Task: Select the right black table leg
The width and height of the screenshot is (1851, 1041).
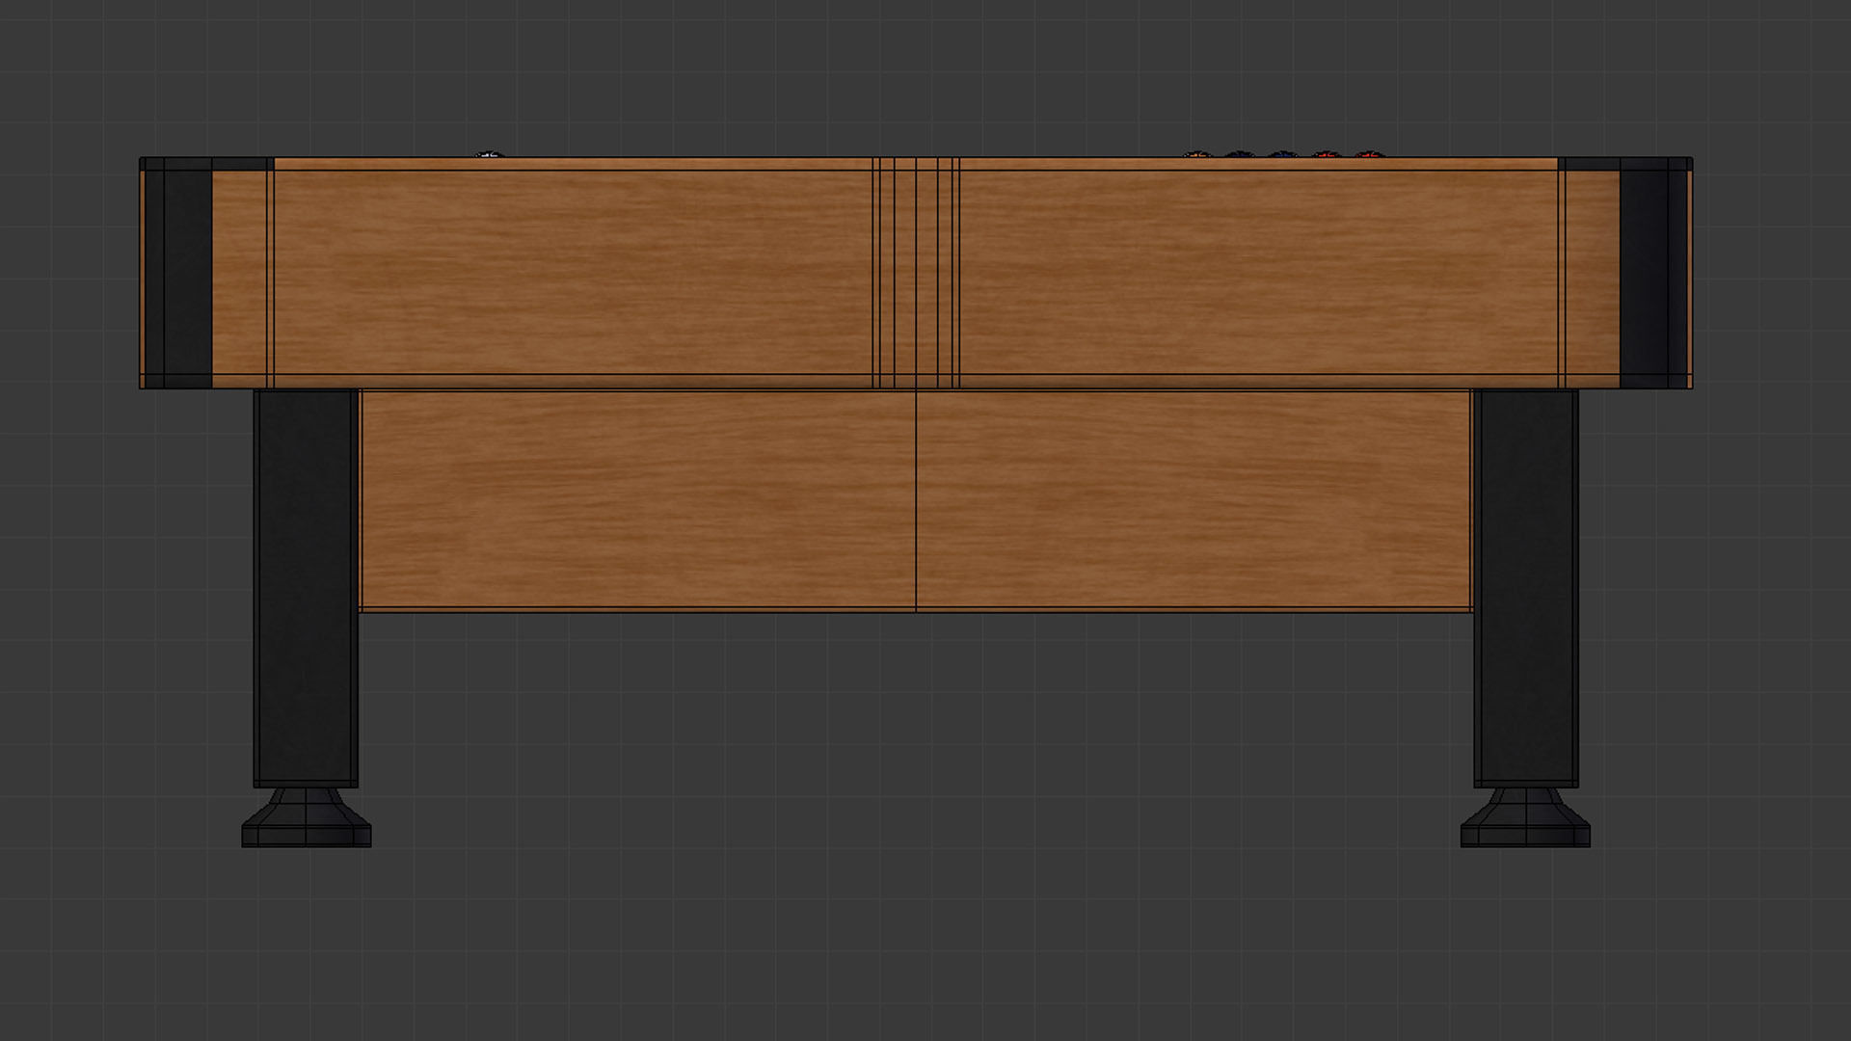Action: click(x=1525, y=588)
